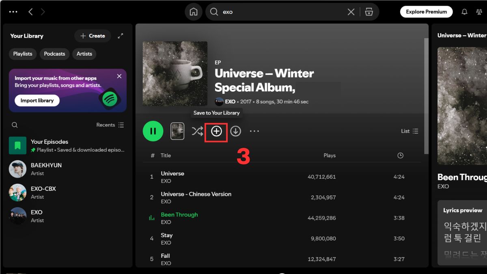Click the 4:24 duration of Universe
The width and height of the screenshot is (487, 274).
click(x=399, y=177)
